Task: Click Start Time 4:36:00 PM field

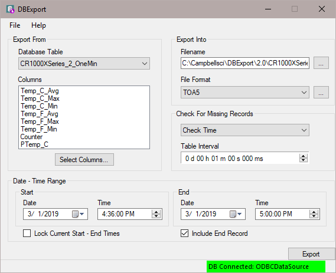Action: click(130, 214)
